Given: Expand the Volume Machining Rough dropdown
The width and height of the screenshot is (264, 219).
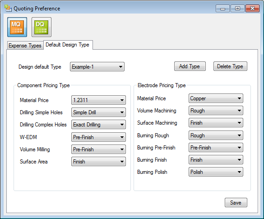Looking at the screenshot, I should click(x=216, y=111).
